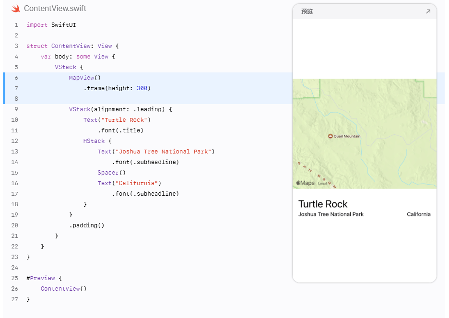Click line number 27 in the gutter
This screenshot has height=318, width=449.
[14, 299]
